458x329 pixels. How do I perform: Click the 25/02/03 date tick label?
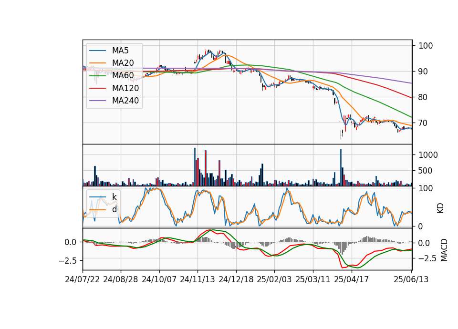click(274, 279)
